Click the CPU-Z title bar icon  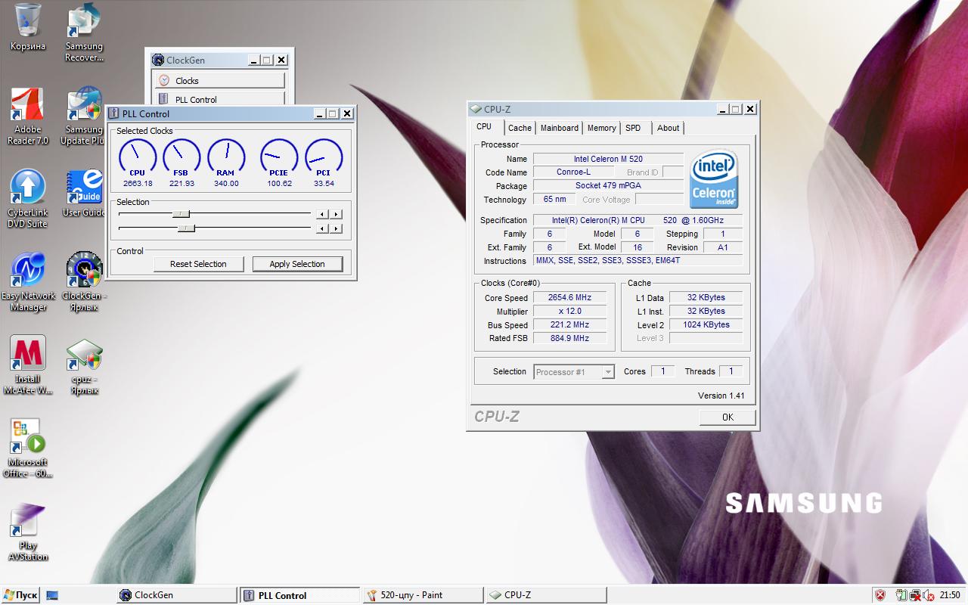coord(475,109)
